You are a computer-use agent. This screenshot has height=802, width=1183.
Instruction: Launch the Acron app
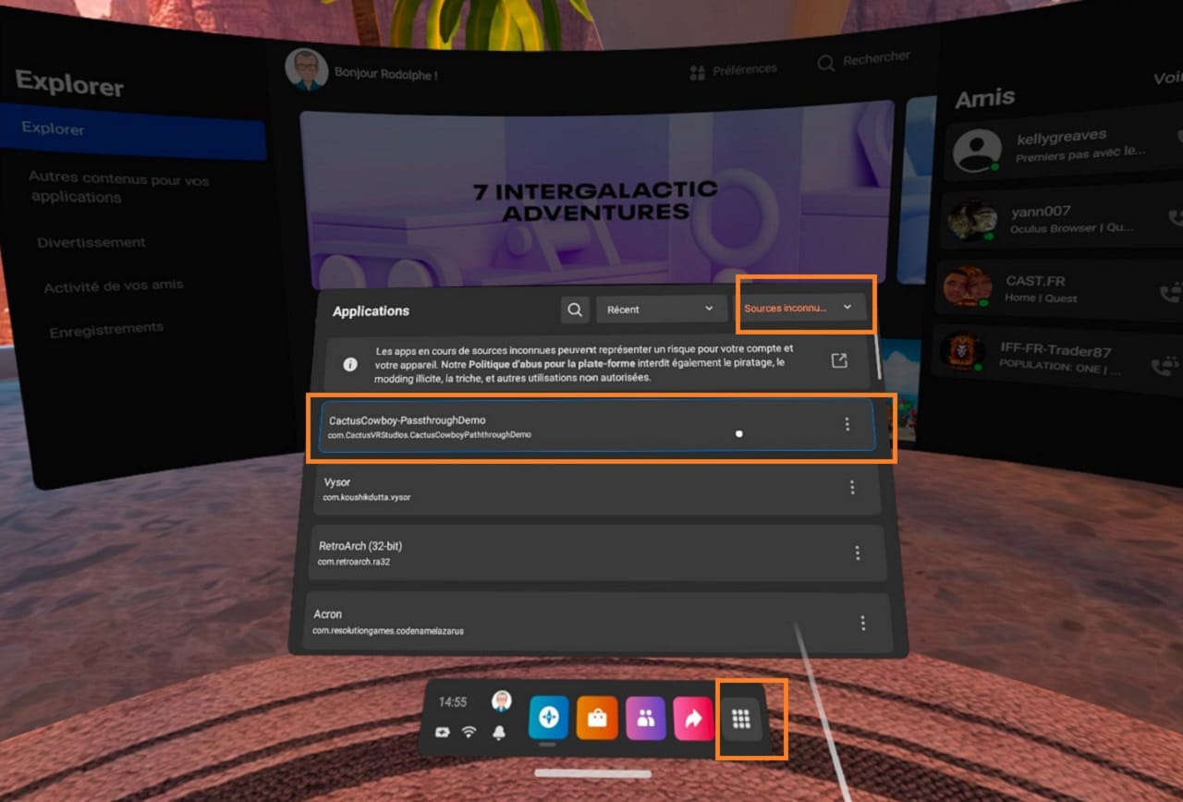597,623
